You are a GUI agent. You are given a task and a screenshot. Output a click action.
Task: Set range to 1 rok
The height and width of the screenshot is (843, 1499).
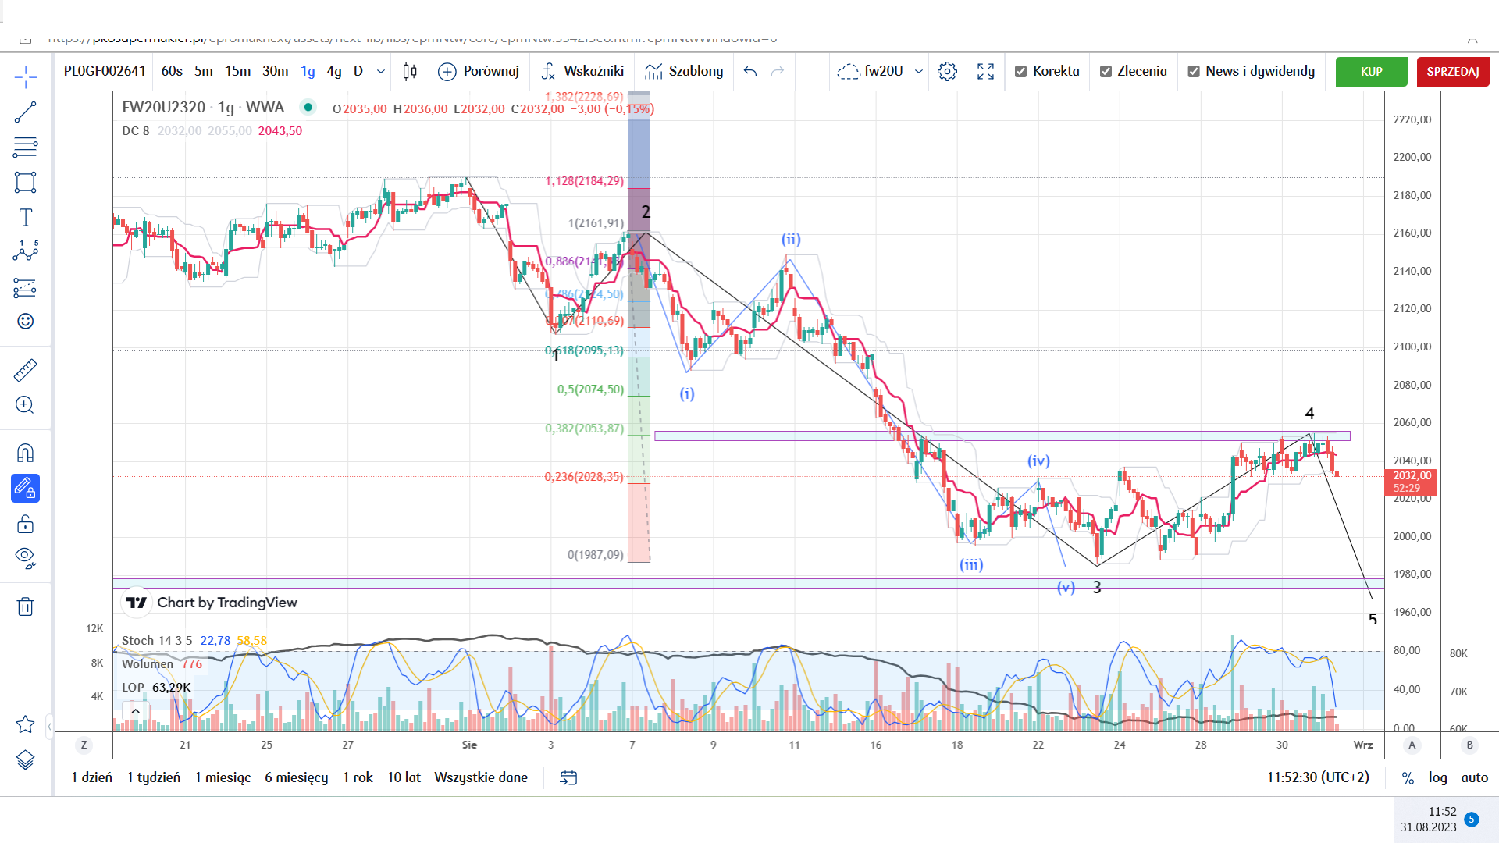click(358, 777)
